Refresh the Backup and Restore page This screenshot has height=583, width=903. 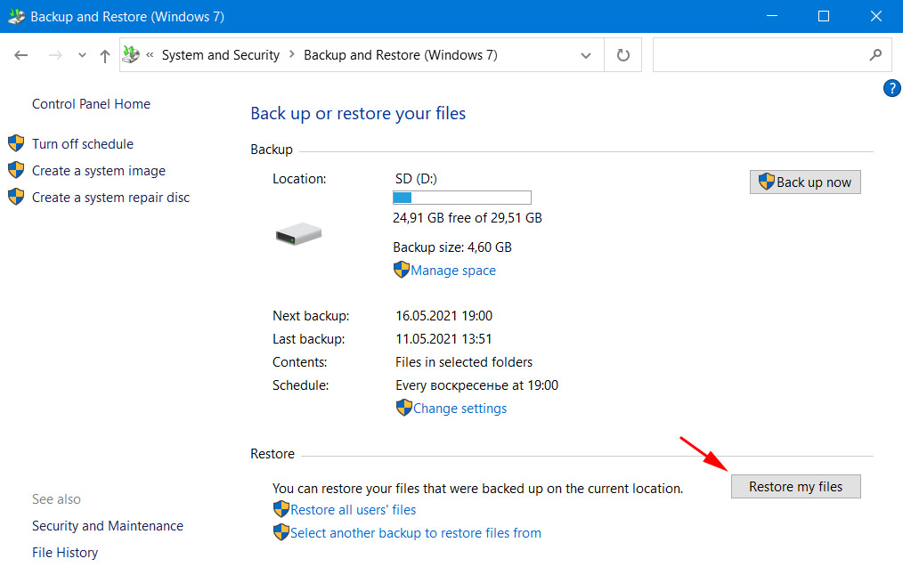pyautogui.click(x=623, y=55)
